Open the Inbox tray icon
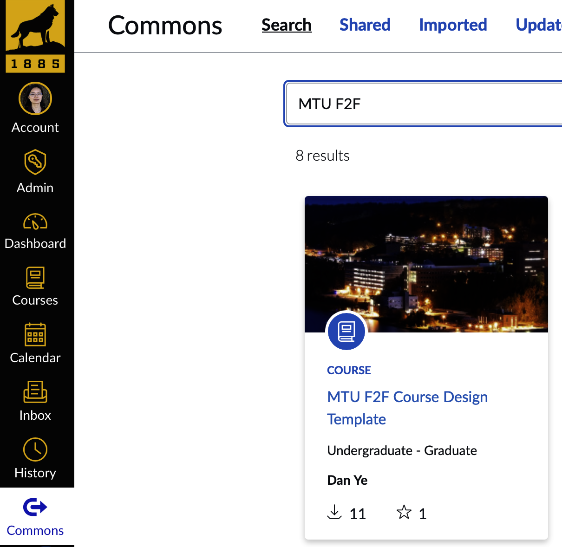Image resolution: width=562 pixels, height=547 pixels. click(35, 392)
